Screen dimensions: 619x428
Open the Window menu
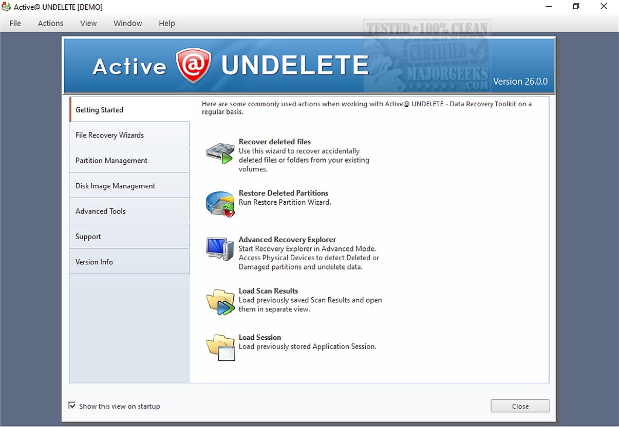[x=128, y=23]
